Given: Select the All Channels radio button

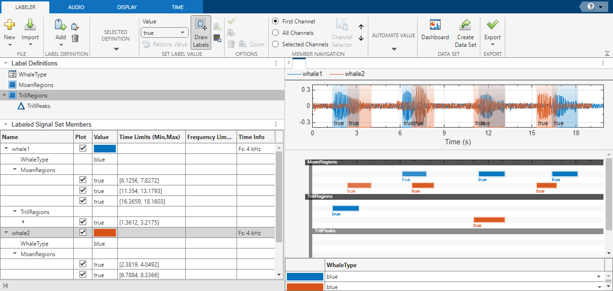Looking at the screenshot, I should click(275, 33).
